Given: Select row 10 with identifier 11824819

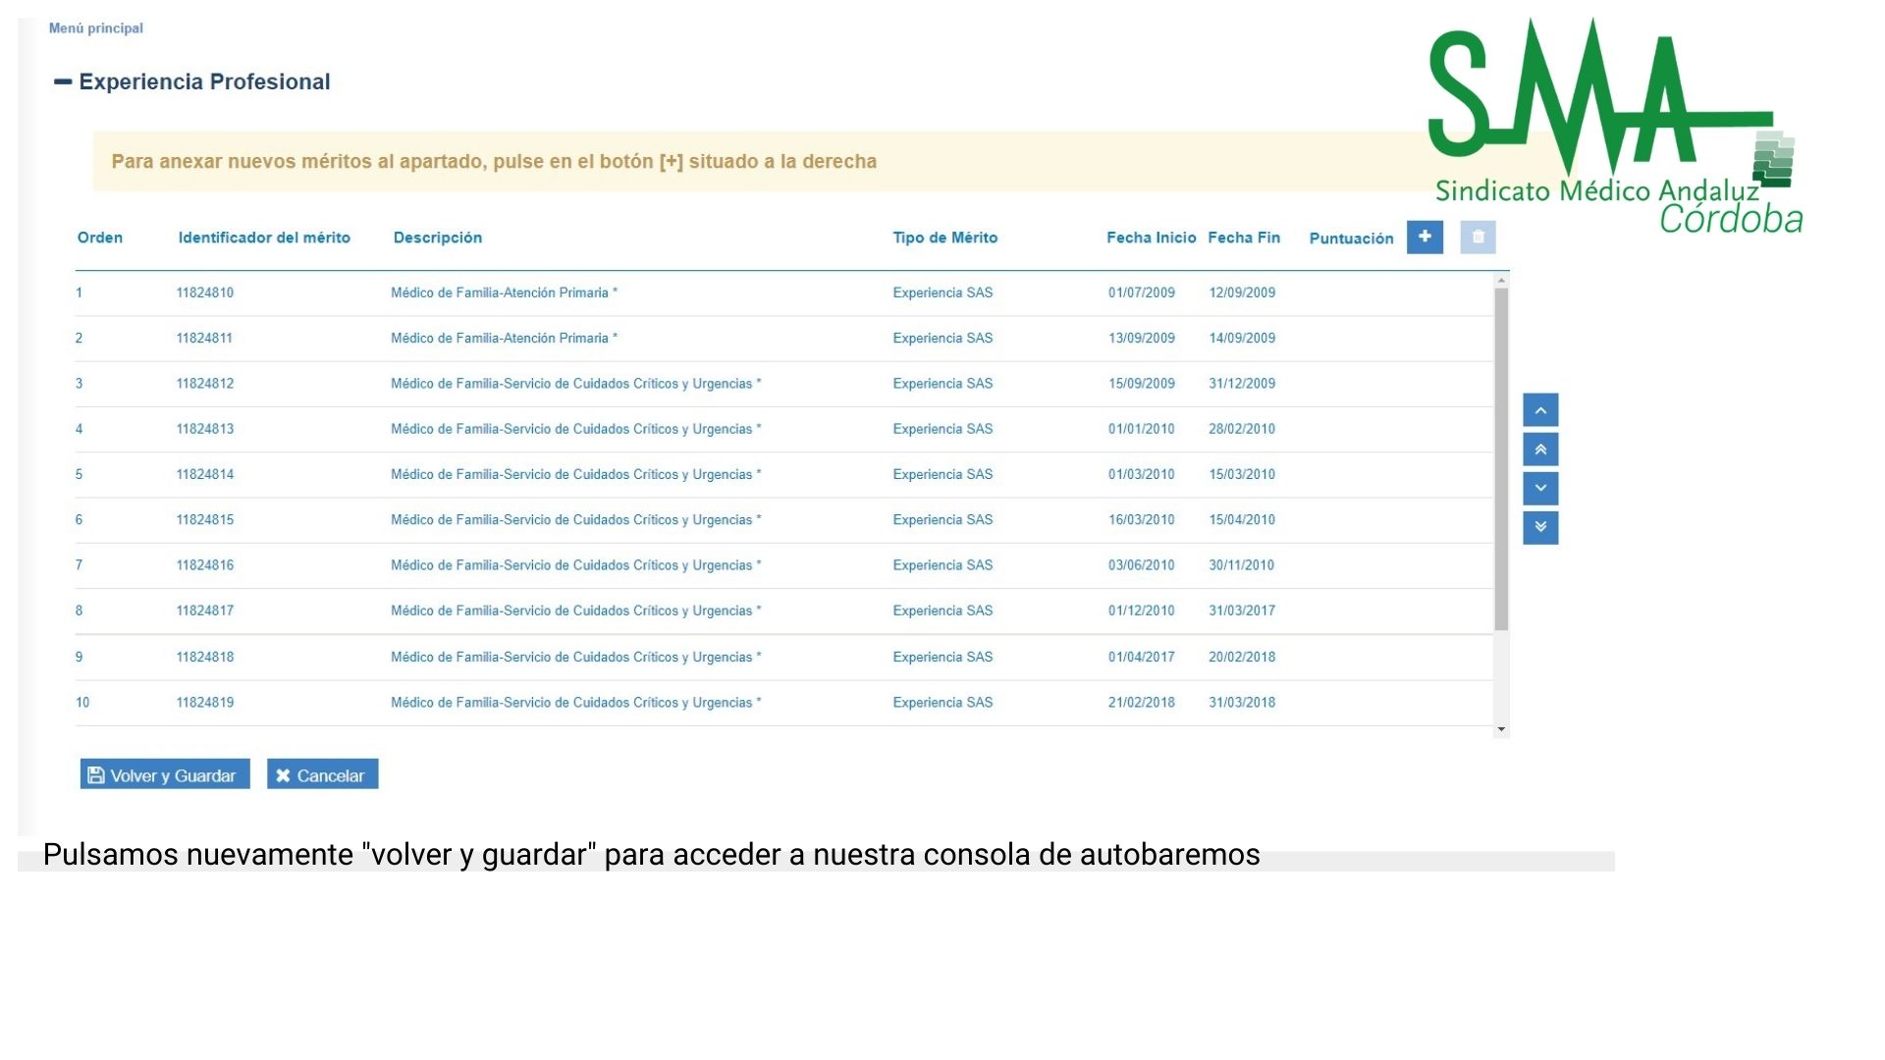Looking at the screenshot, I should [x=205, y=703].
